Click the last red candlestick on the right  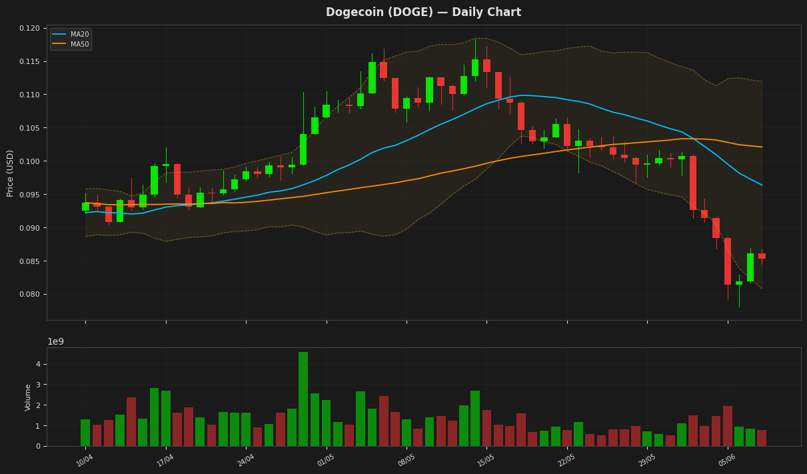(762, 256)
